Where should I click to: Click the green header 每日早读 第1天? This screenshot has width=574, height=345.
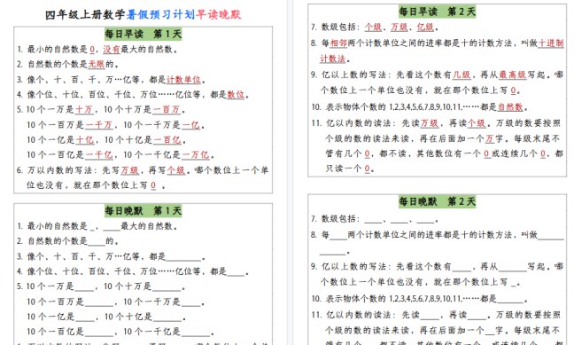143,34
